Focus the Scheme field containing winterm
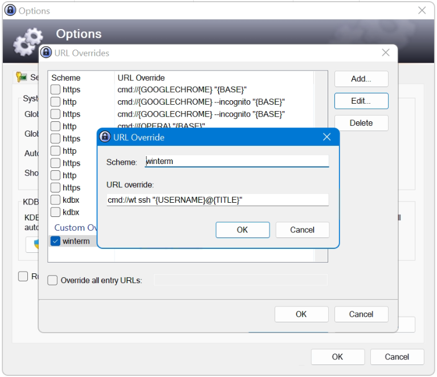The height and width of the screenshot is (377, 437). [x=237, y=161]
